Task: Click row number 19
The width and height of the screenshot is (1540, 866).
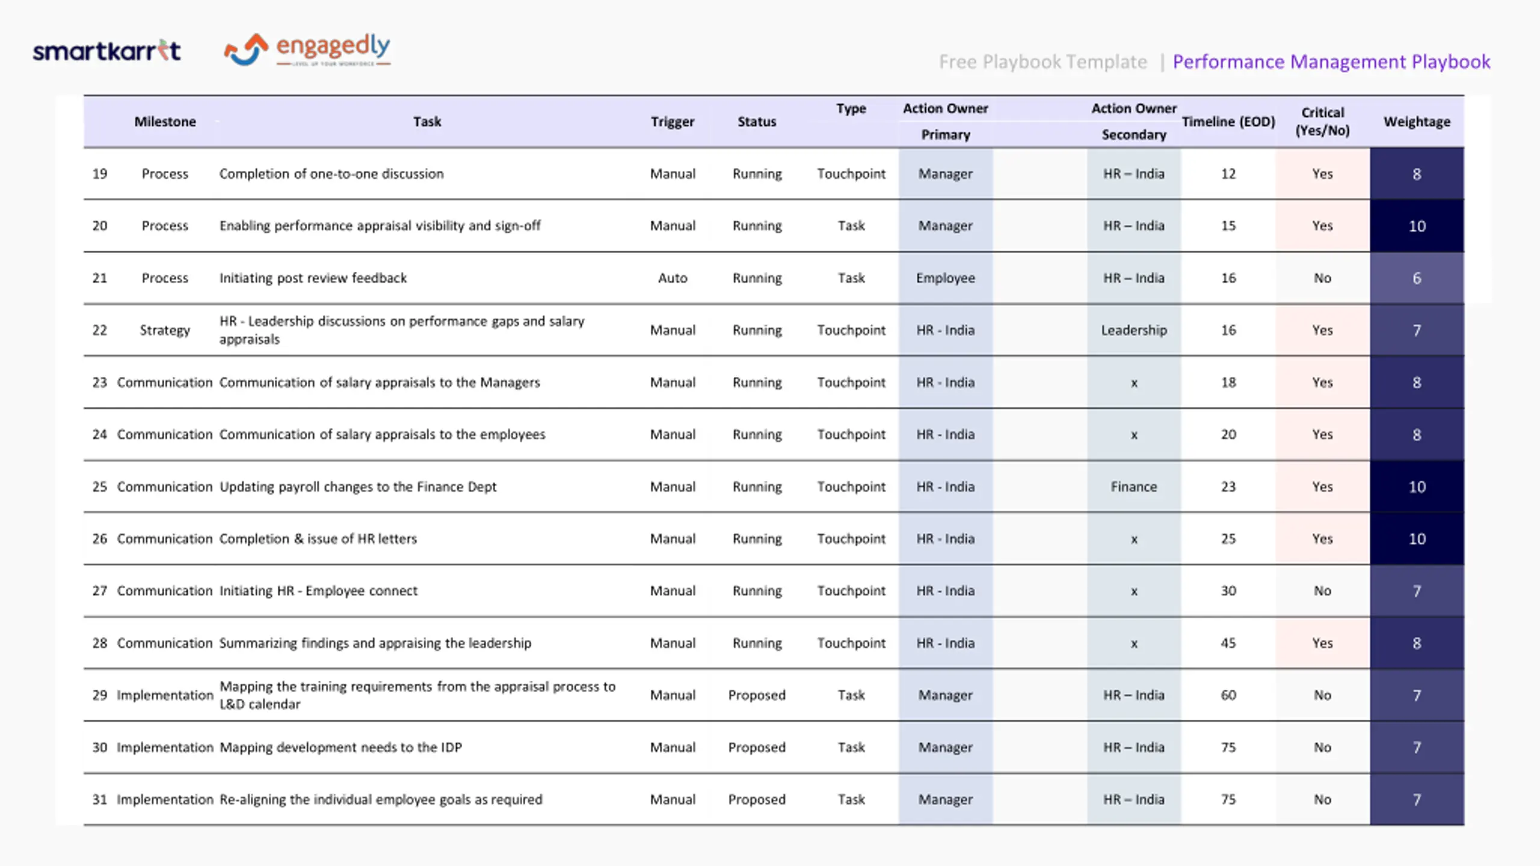Action: click(x=99, y=174)
